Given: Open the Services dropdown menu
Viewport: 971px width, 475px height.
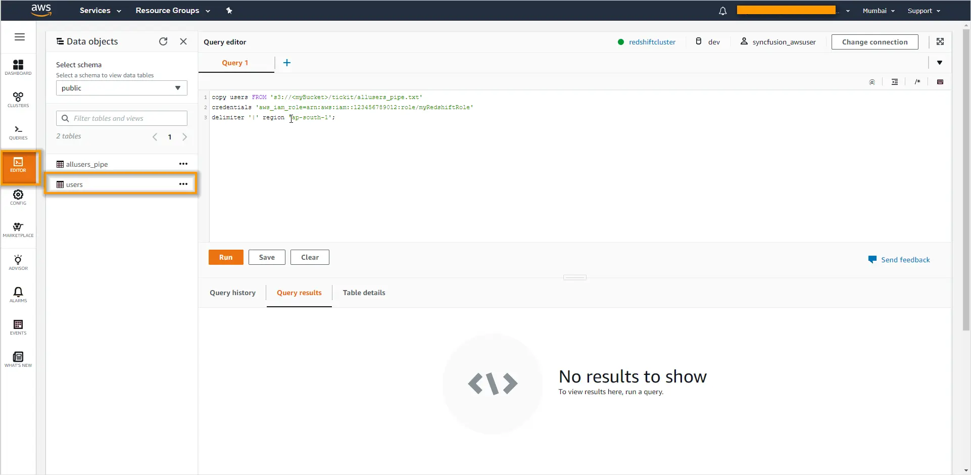Looking at the screenshot, I should [x=100, y=11].
